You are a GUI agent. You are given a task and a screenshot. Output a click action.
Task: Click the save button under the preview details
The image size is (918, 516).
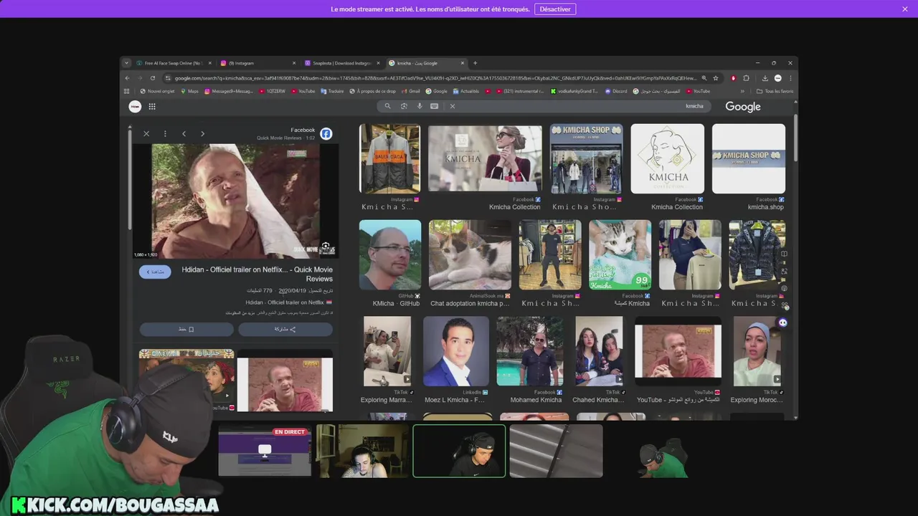186,329
